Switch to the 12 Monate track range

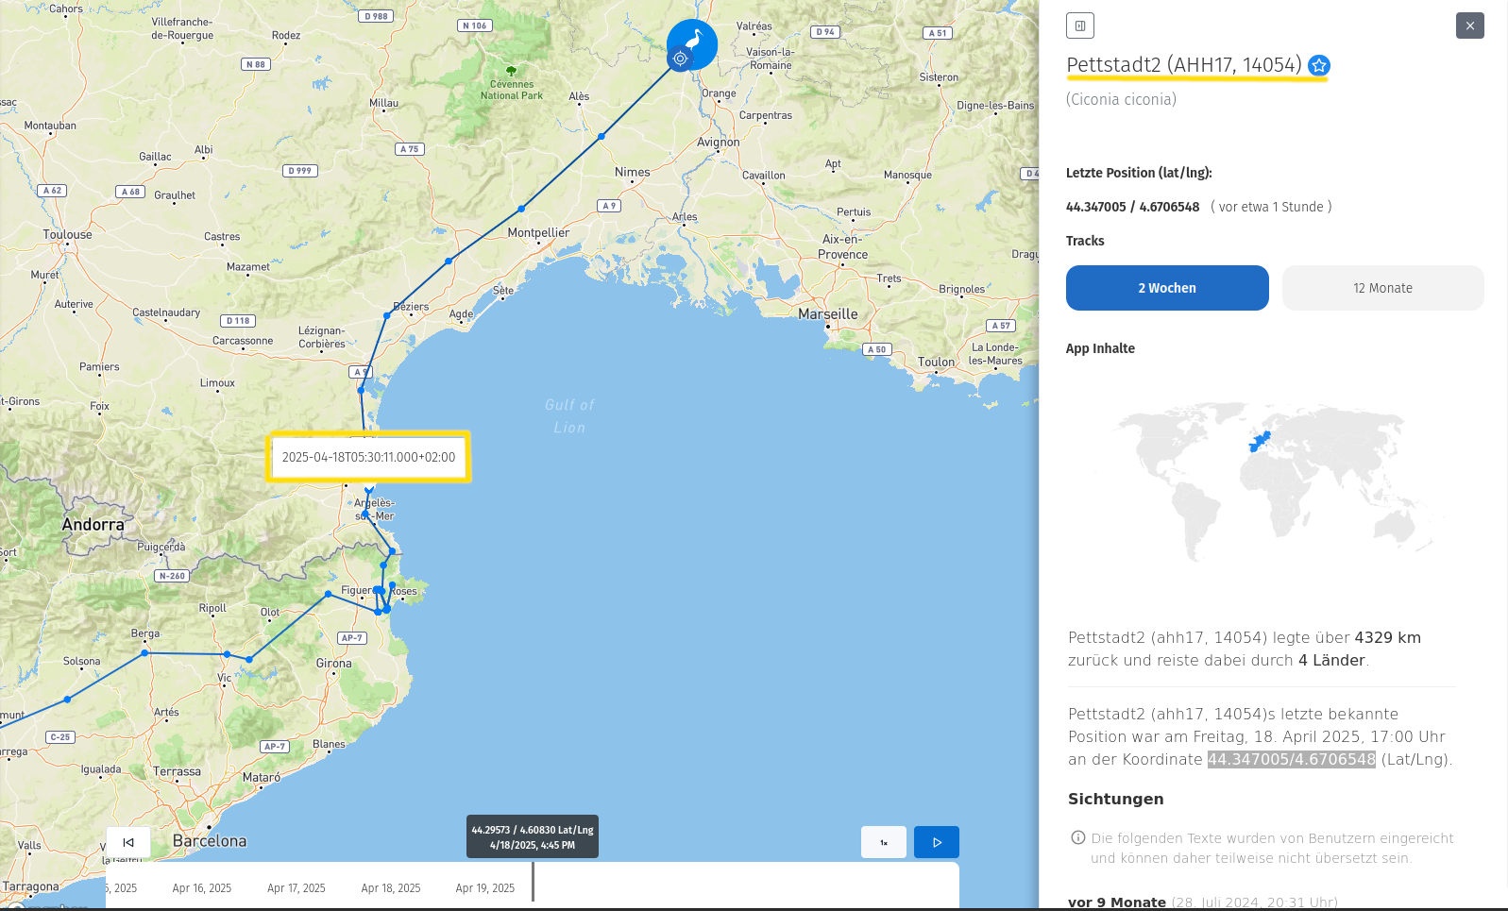1382,288
